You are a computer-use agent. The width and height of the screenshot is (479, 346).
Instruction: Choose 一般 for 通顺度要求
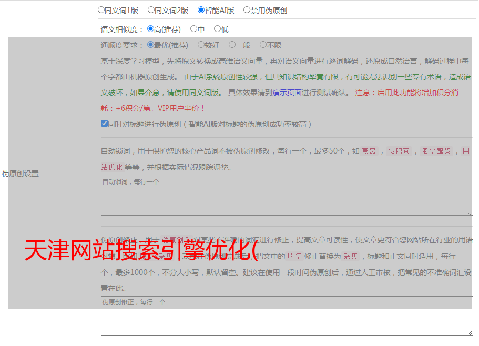pos(232,45)
